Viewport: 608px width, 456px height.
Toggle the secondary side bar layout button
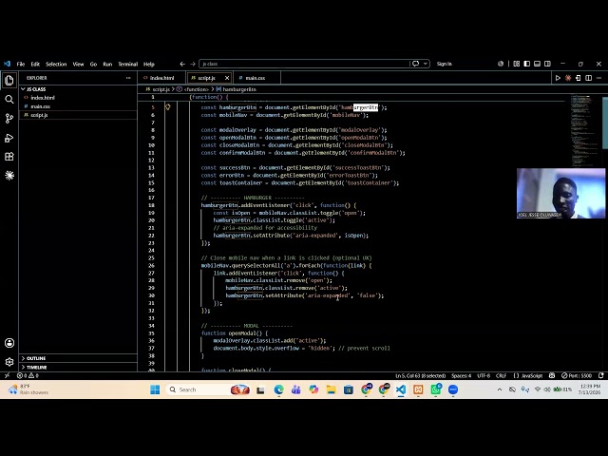(547, 64)
